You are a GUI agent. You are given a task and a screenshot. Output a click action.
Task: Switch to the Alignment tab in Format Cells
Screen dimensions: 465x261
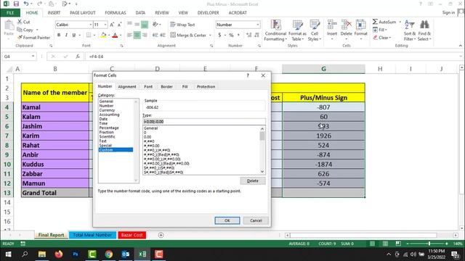(x=127, y=87)
